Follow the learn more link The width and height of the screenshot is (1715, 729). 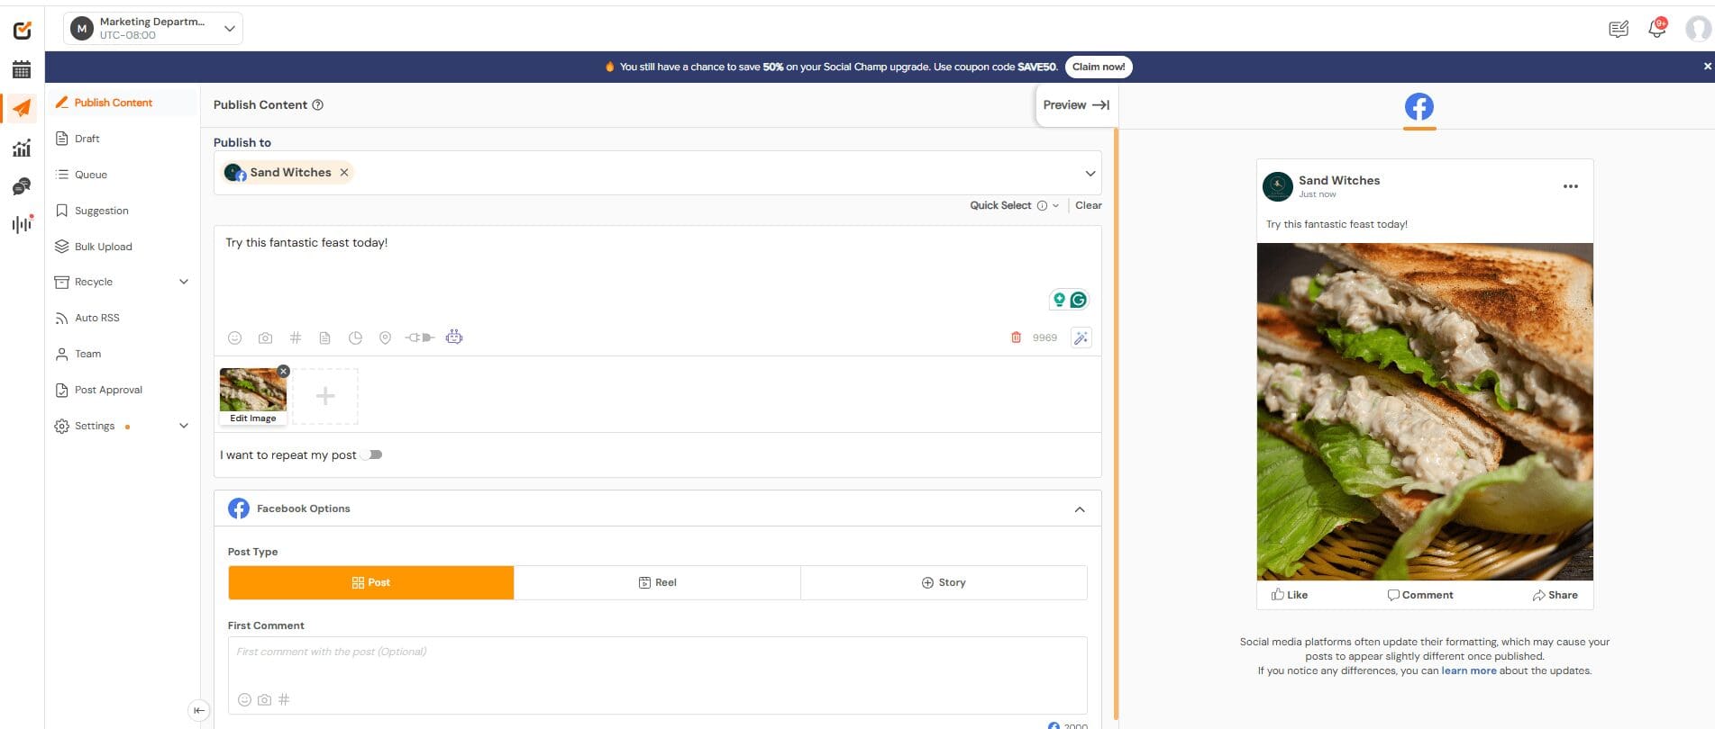[x=1469, y=670]
